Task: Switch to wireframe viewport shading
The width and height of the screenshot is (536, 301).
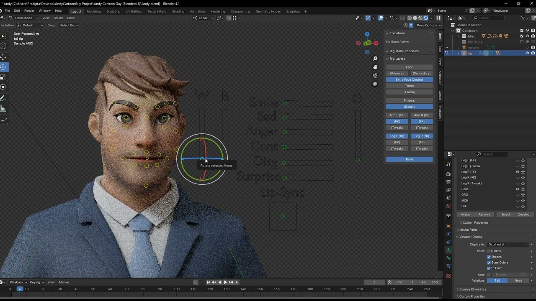Action: (x=410, y=18)
